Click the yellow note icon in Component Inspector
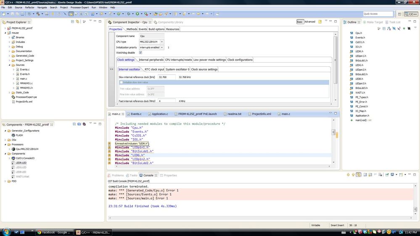The image size is (420, 236). [320, 22]
